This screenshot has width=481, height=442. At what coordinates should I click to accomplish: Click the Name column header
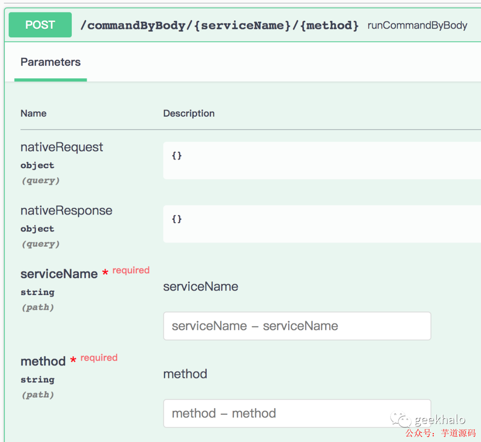[33, 114]
